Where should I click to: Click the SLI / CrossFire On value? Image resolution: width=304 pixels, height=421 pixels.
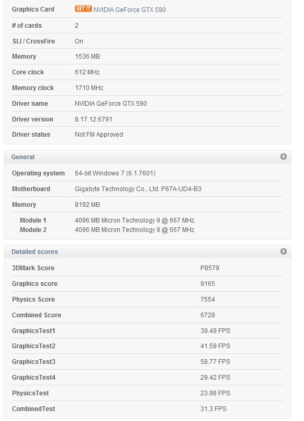[79, 41]
